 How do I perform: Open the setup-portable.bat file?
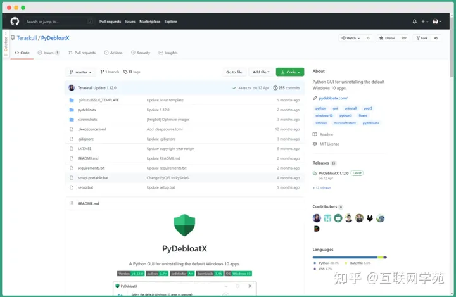coord(93,178)
